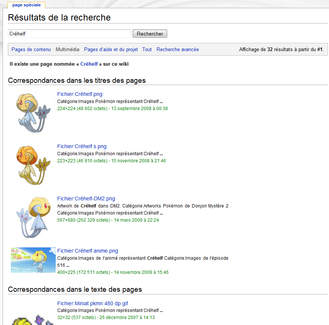
Task: Open Recherche avancée options
Action: tap(178, 49)
